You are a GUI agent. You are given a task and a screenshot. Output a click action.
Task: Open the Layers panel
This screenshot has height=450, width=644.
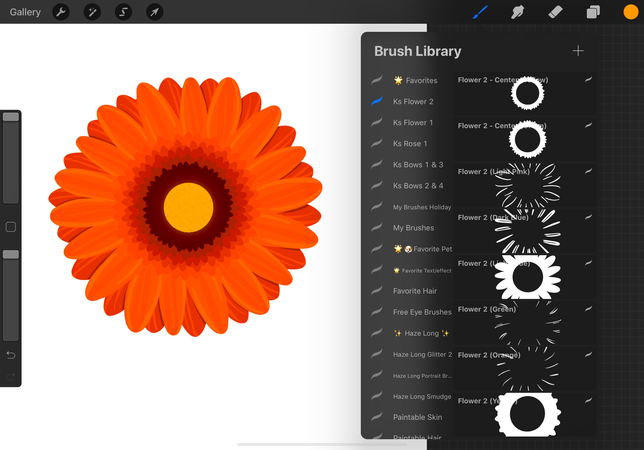pos(593,12)
